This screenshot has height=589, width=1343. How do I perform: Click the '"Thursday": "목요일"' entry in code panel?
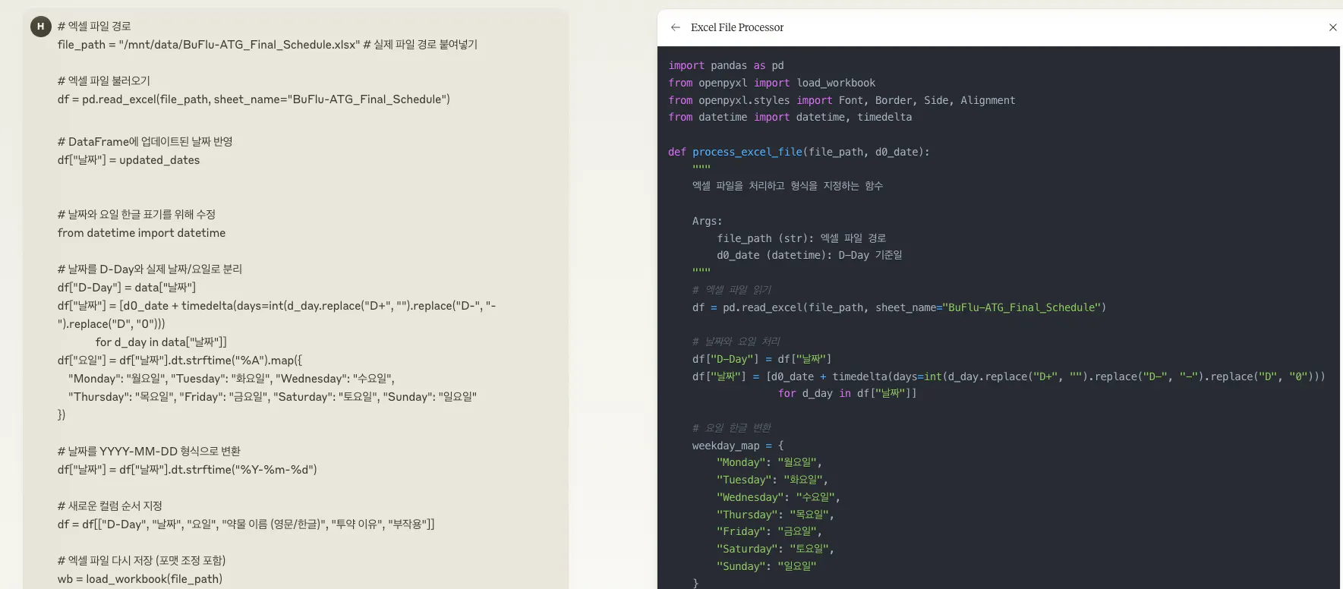775,515
